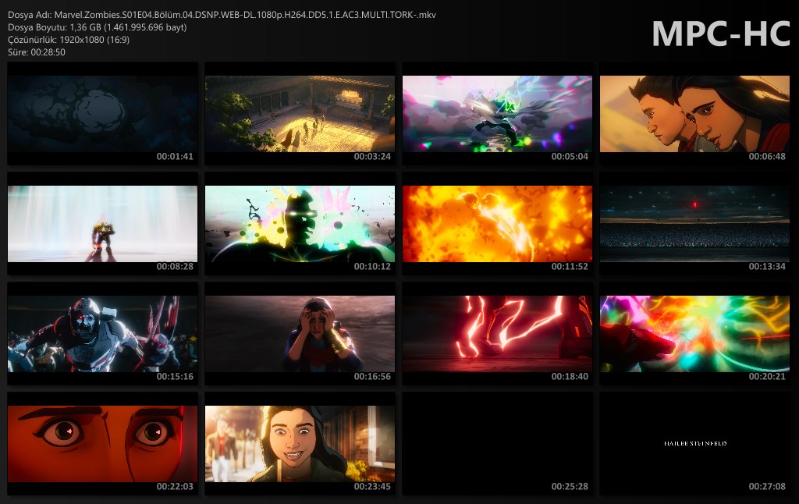The image size is (799, 504).
Task: Click the MPC-HC logo
Action: [721, 34]
